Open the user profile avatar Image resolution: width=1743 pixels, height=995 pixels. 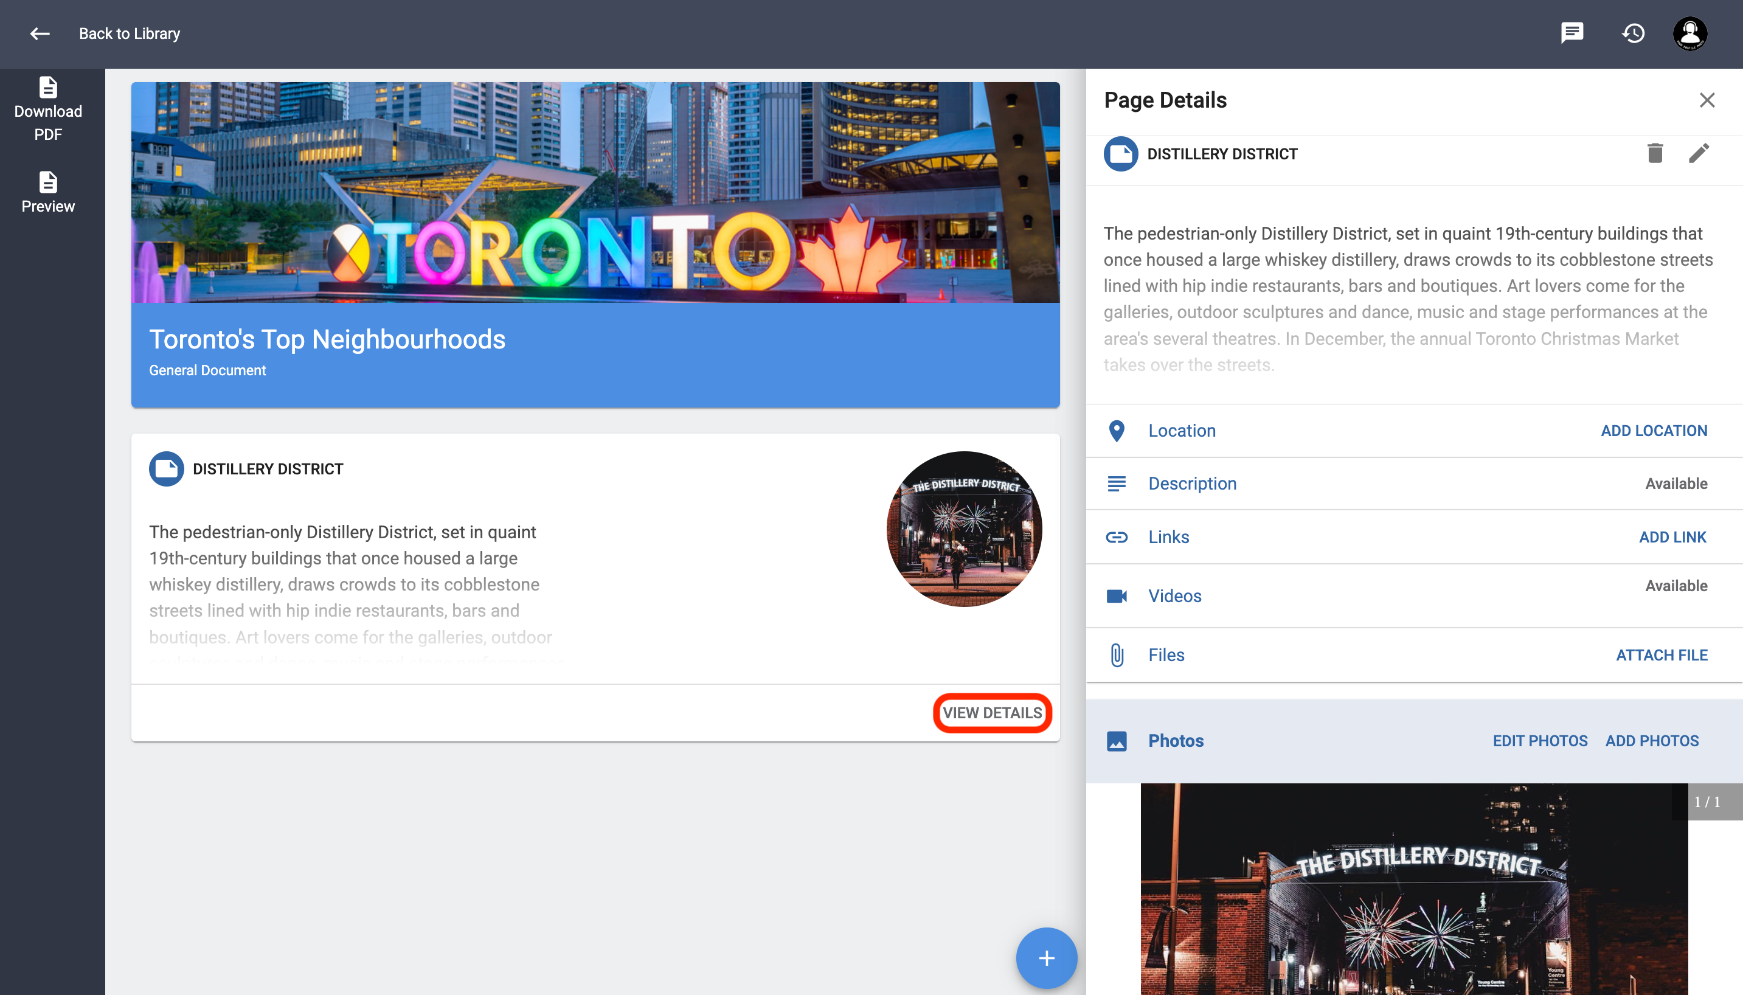coord(1689,33)
